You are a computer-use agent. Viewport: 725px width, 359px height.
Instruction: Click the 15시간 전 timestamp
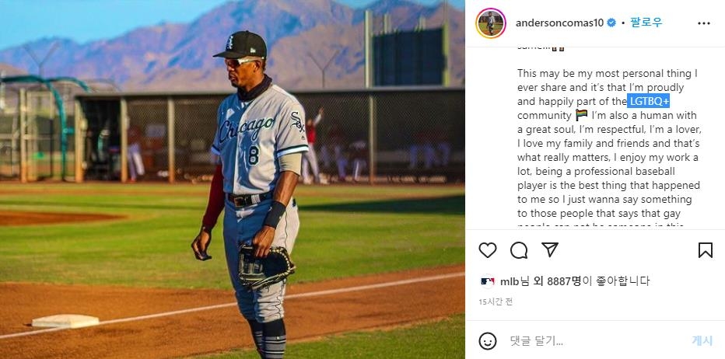click(x=496, y=301)
